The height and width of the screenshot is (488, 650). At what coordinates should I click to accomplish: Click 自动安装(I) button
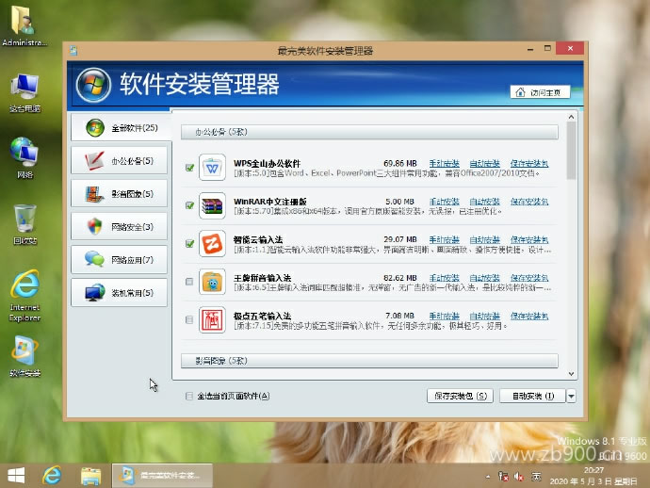[532, 396]
